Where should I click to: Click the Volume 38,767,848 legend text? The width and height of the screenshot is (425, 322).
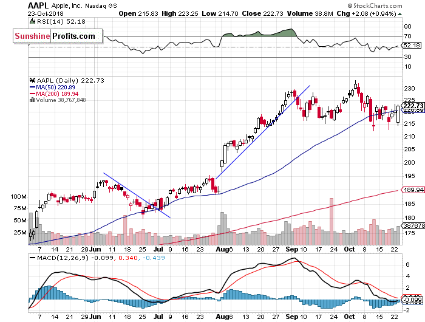tap(61, 100)
